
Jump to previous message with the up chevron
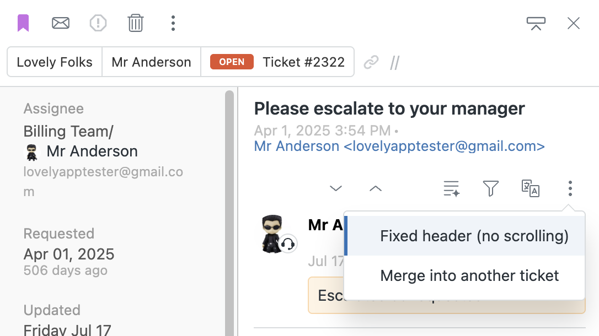point(376,188)
